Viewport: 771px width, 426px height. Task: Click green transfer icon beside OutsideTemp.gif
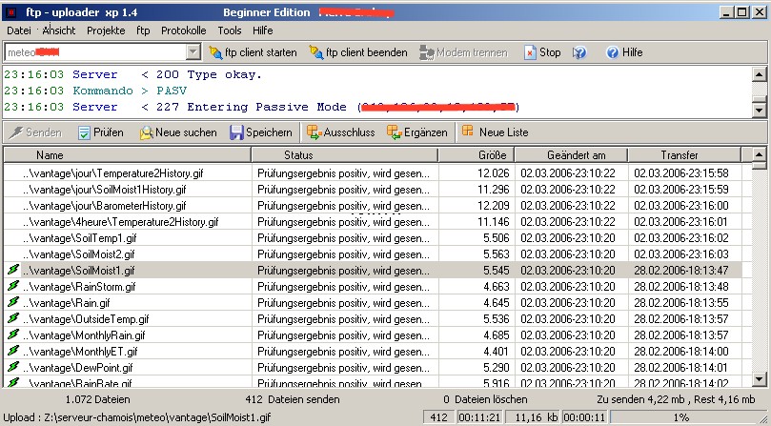pyautogui.click(x=13, y=318)
